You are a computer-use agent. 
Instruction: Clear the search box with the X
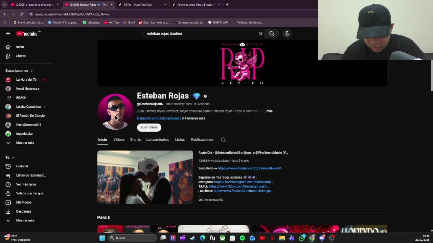click(x=261, y=33)
